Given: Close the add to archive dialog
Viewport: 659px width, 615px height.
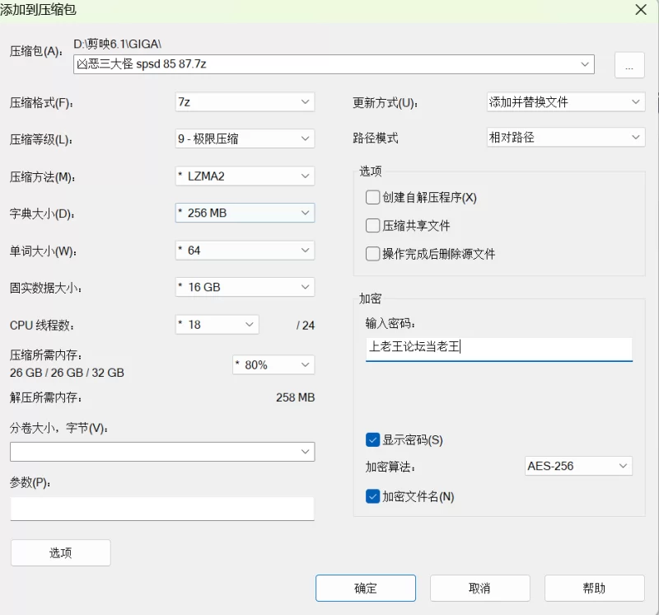Looking at the screenshot, I should (x=640, y=9).
